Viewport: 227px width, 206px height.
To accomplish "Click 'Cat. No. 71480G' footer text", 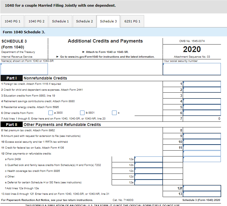I will pyautogui.click(x=123, y=200).
